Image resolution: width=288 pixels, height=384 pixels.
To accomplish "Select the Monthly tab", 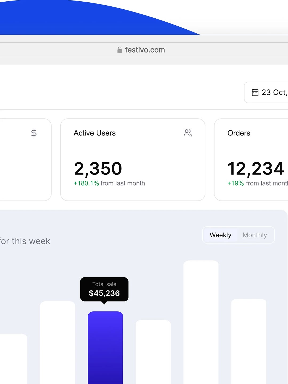I will tap(255, 235).
